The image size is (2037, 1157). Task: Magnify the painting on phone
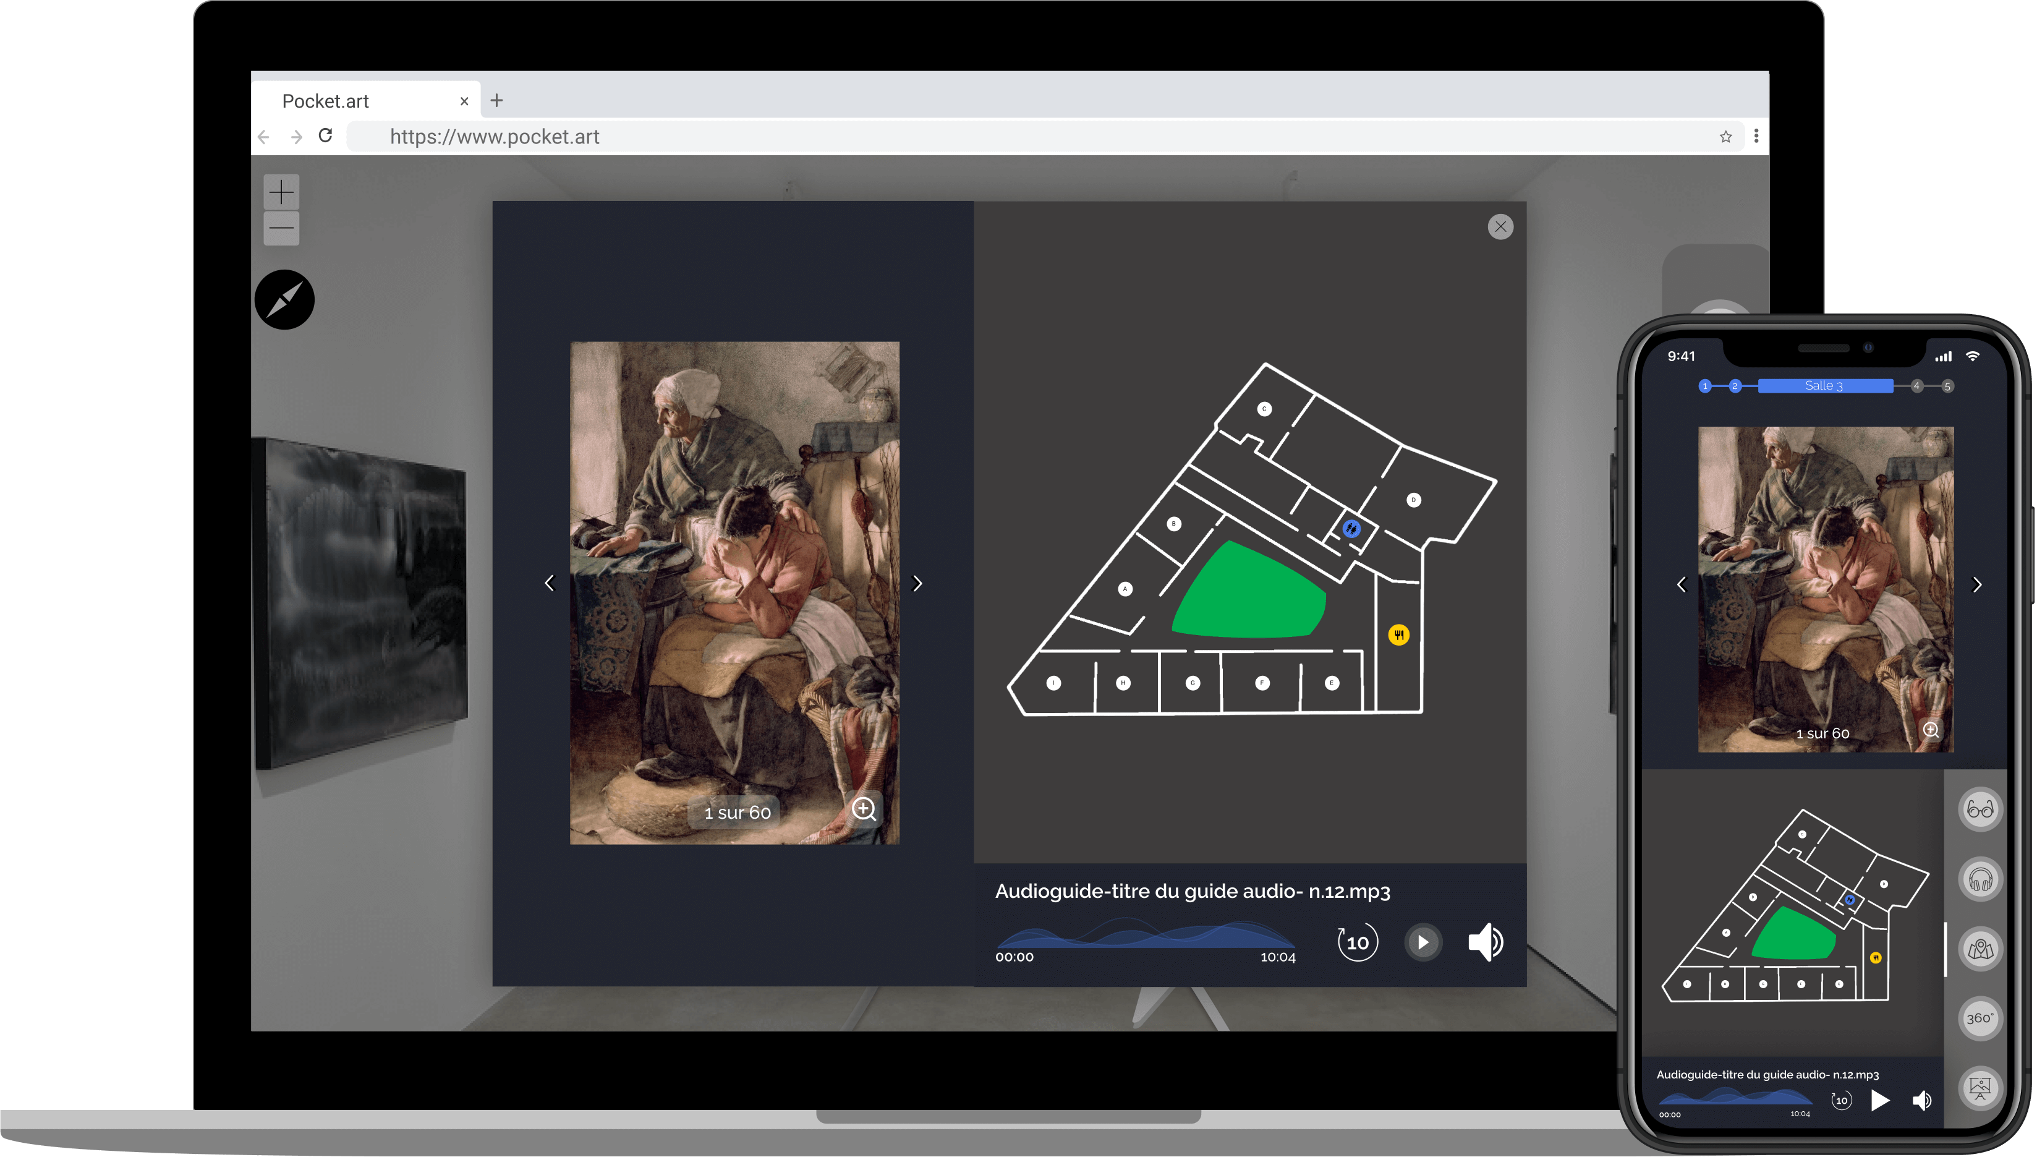(1931, 730)
